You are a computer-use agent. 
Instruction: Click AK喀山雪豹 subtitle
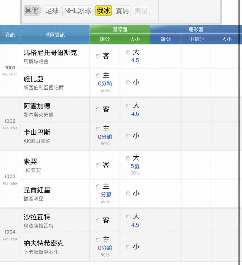[37, 141]
